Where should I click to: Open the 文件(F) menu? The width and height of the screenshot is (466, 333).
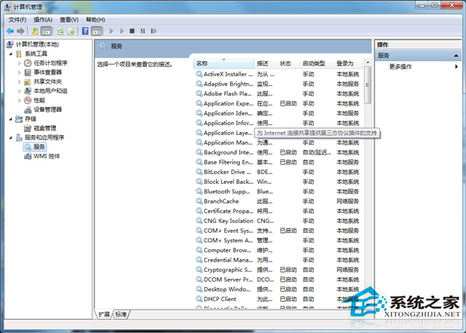(x=17, y=20)
